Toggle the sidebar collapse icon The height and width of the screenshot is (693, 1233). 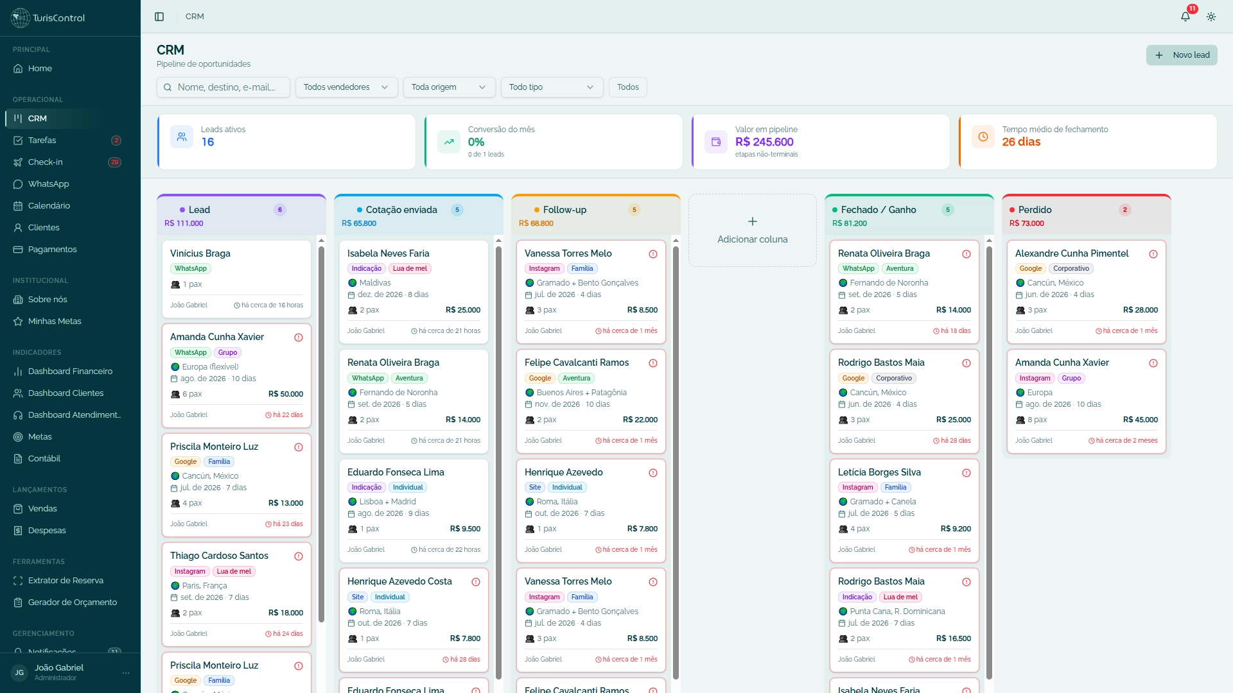tap(159, 17)
